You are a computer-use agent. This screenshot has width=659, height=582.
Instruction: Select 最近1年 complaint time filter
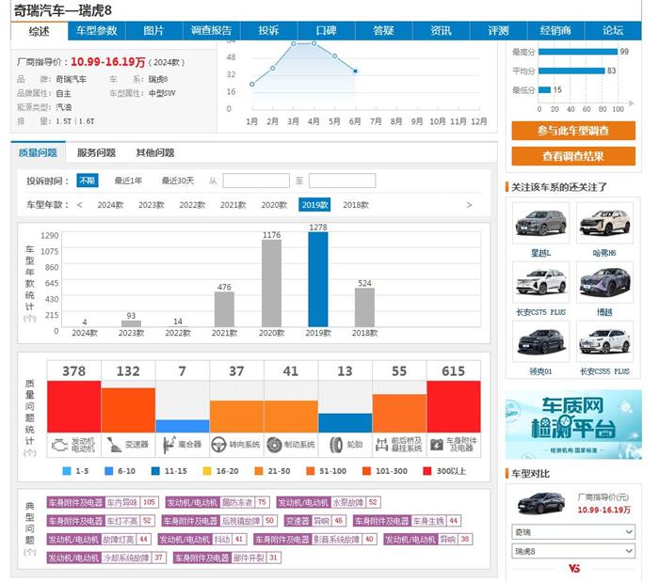pyautogui.click(x=128, y=181)
